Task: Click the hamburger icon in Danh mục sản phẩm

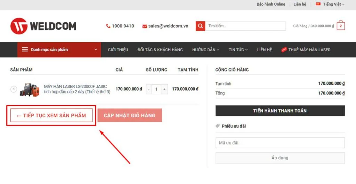Action: 25,49
